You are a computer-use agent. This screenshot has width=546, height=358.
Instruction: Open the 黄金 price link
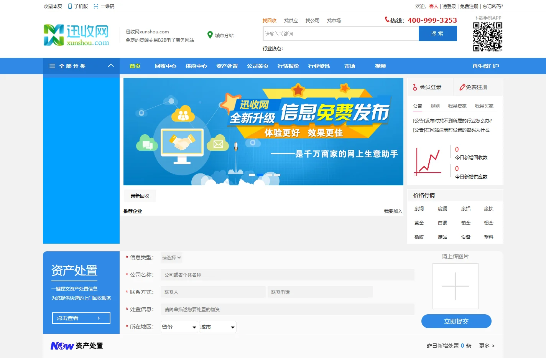coord(419,223)
